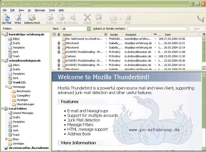Open a new message with Write
The height and width of the screenshot is (152, 206).
[x=18, y=19]
